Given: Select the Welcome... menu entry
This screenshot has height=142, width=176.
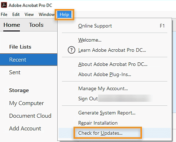Looking at the screenshot, I should coord(115,40).
